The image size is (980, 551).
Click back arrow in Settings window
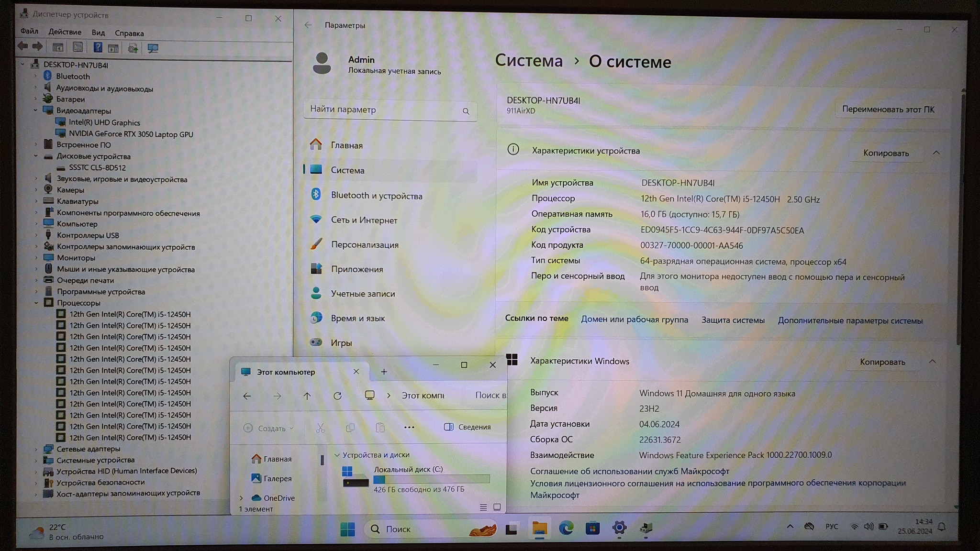[308, 25]
